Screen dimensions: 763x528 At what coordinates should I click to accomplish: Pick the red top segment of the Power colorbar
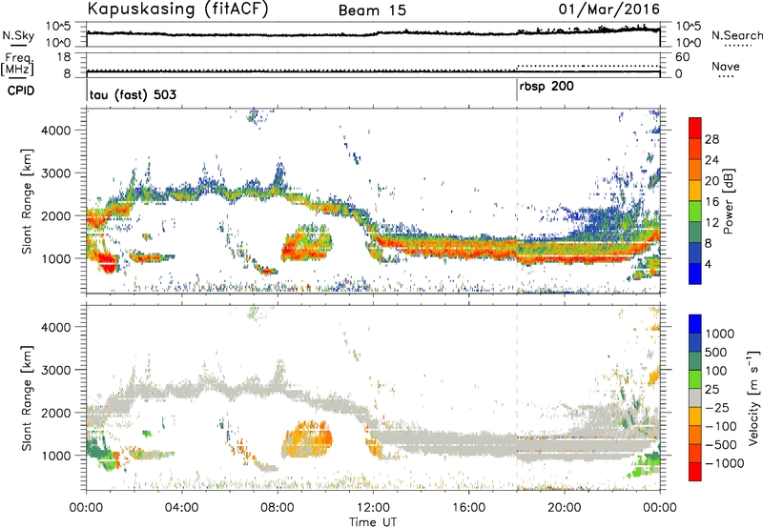[695, 129]
